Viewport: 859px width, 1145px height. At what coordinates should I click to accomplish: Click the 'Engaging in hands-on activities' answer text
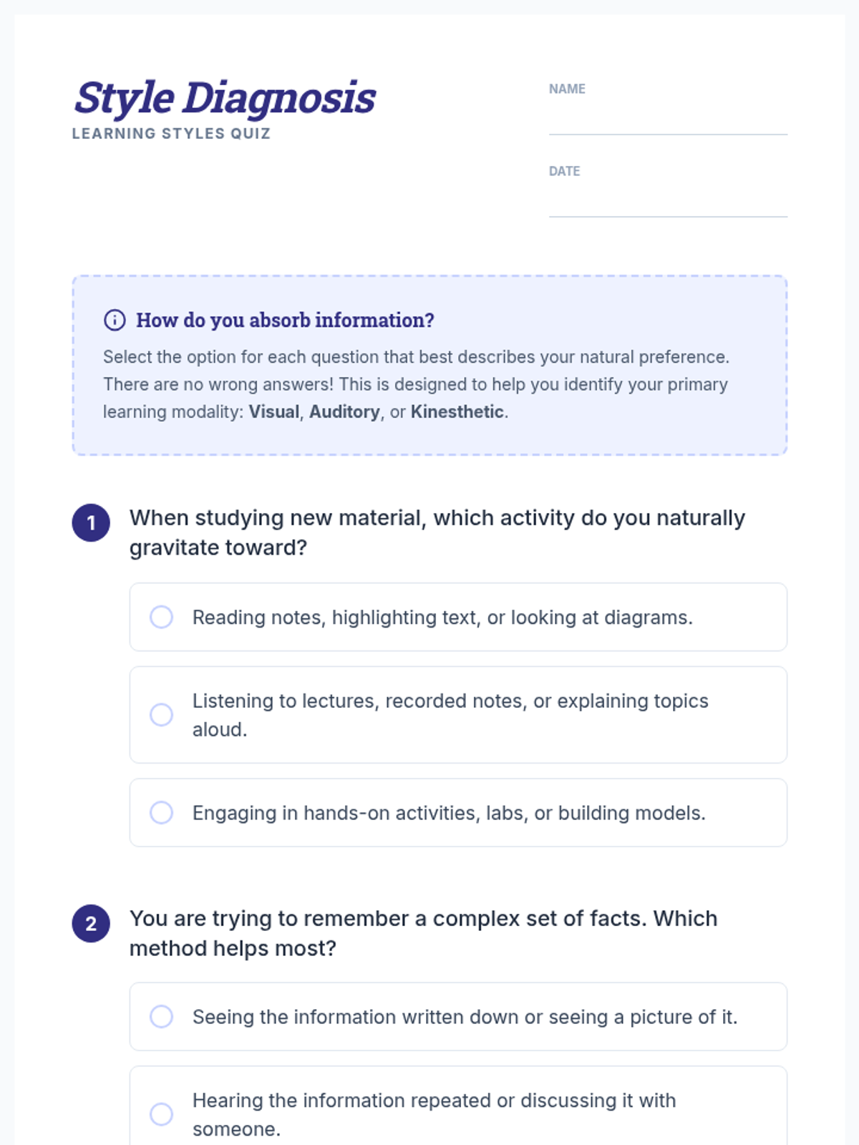coord(449,813)
